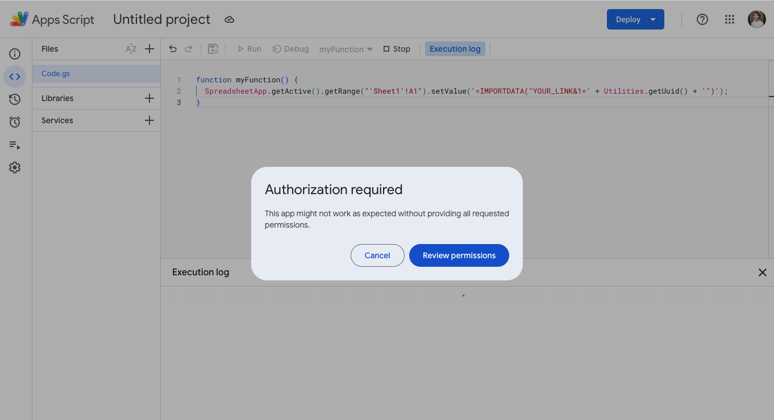
Task: Click Review permissions button
Action: [x=459, y=255]
